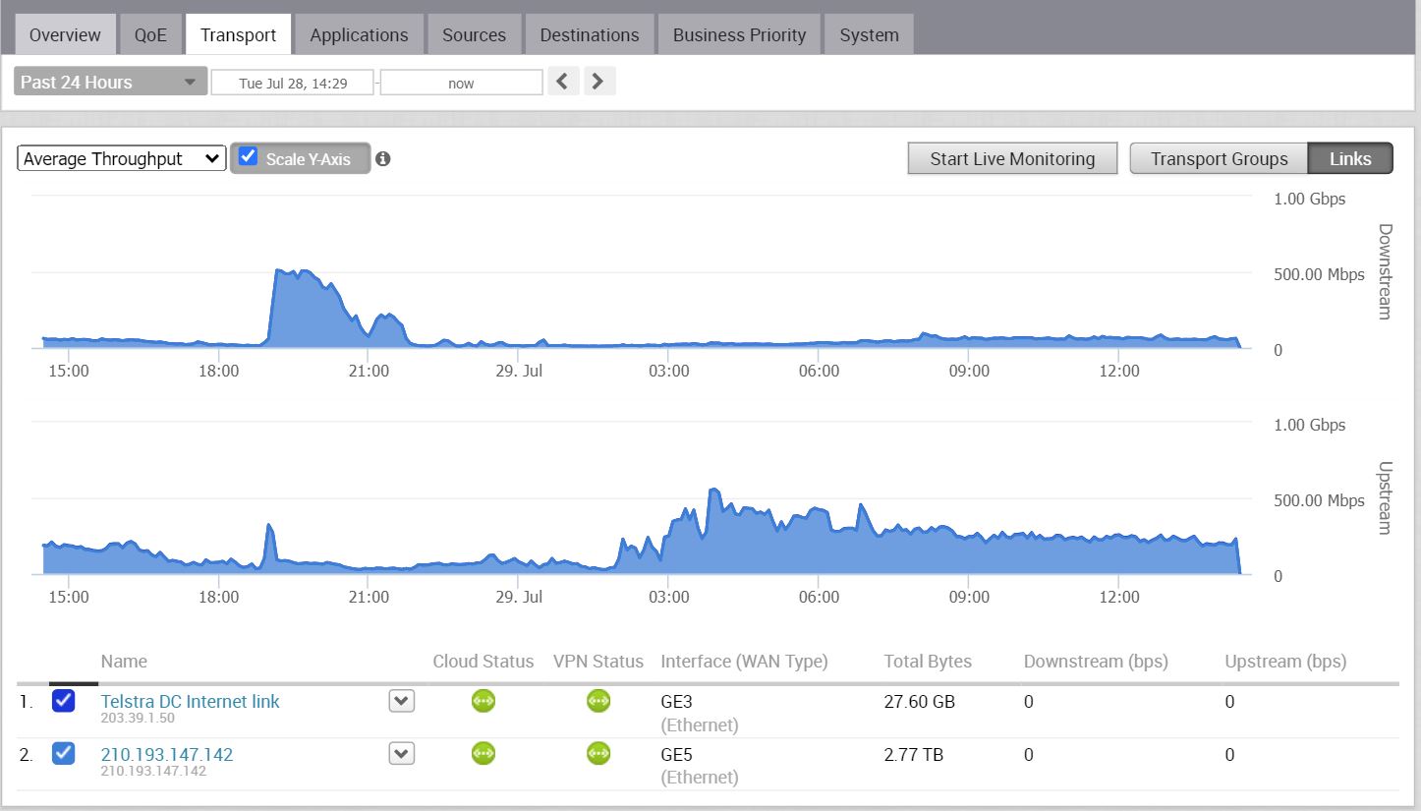Switch view to Transport Groups

1219,158
